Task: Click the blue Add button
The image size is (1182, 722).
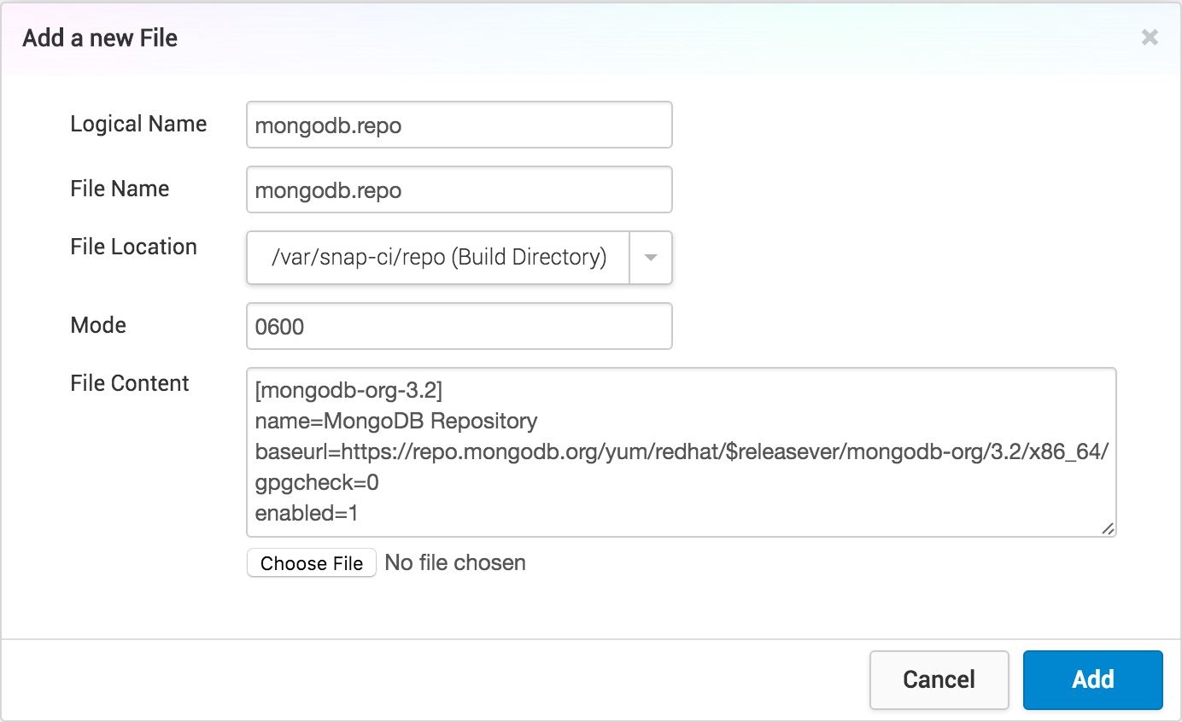Action: pos(1092,679)
